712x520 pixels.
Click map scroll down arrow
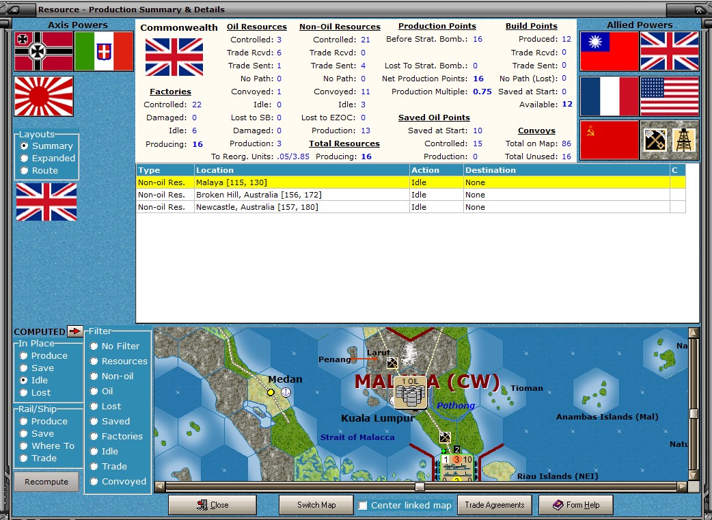tap(694, 476)
